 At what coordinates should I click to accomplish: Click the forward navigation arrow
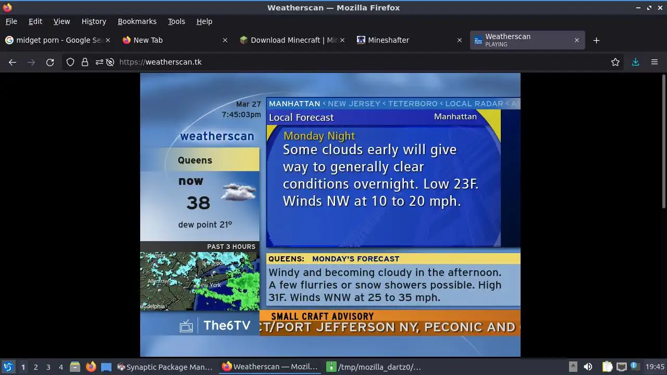(x=31, y=62)
